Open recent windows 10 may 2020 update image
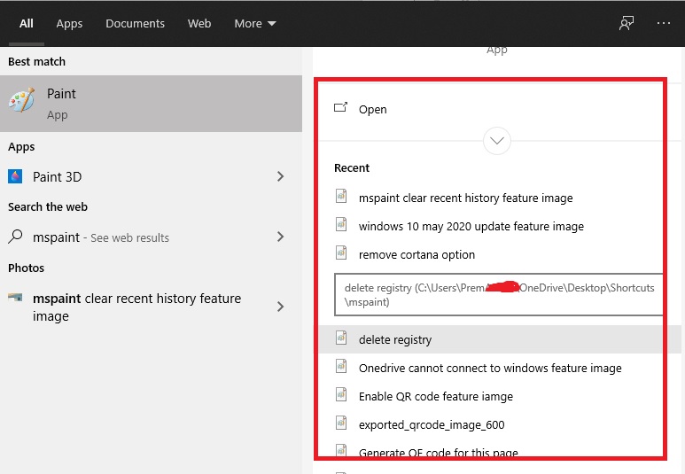685x474 pixels. coord(471,226)
